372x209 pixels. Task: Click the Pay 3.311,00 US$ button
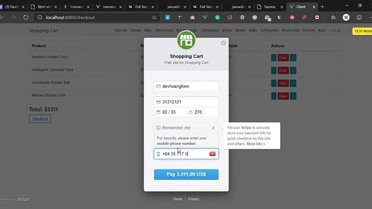(186, 174)
